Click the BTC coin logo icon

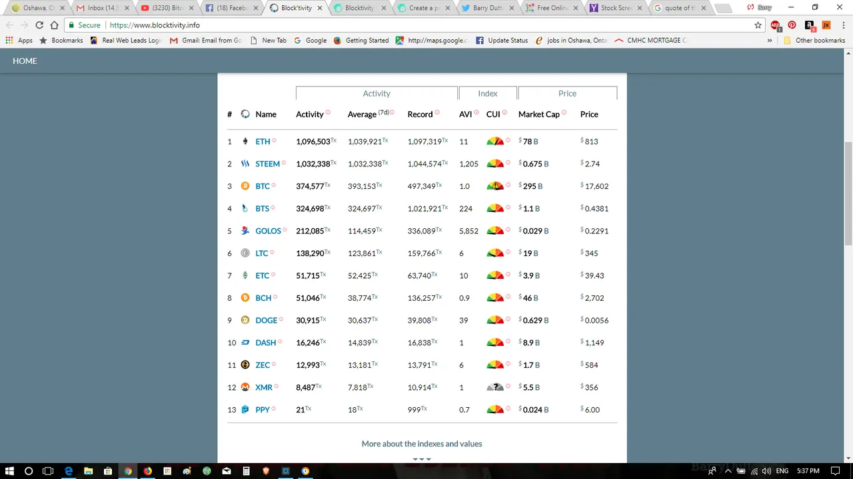(245, 186)
